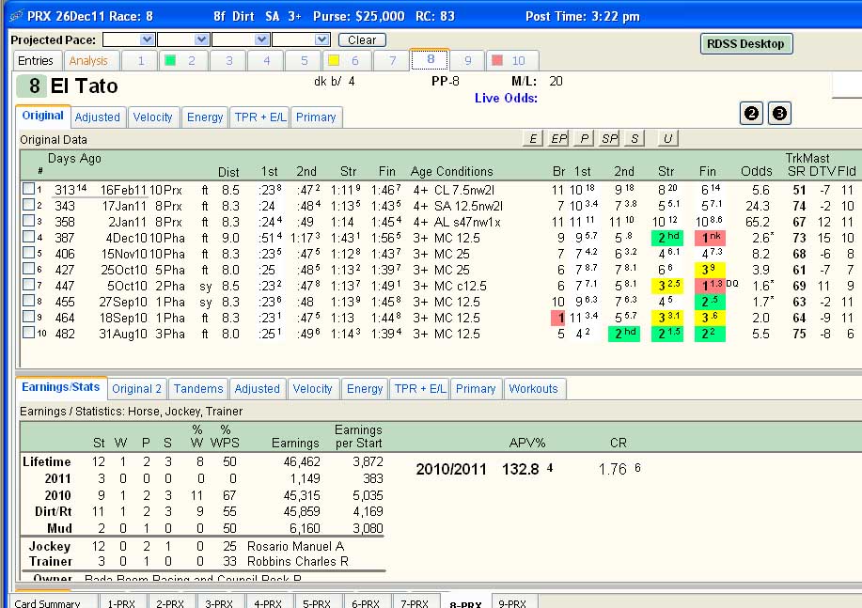Screen dimensions: 862x608
Task: Check the box for race line 8
Action: 28,300
